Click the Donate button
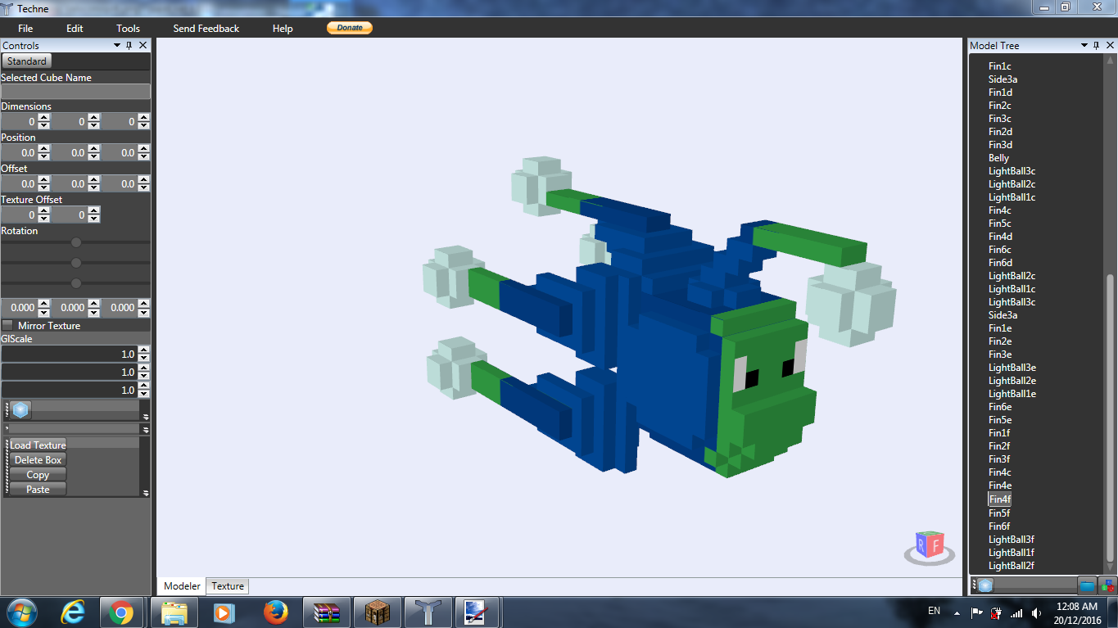1118x628 pixels. 349,27
